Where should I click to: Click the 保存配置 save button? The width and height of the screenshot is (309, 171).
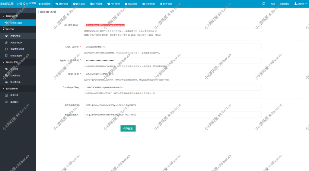[128, 128]
